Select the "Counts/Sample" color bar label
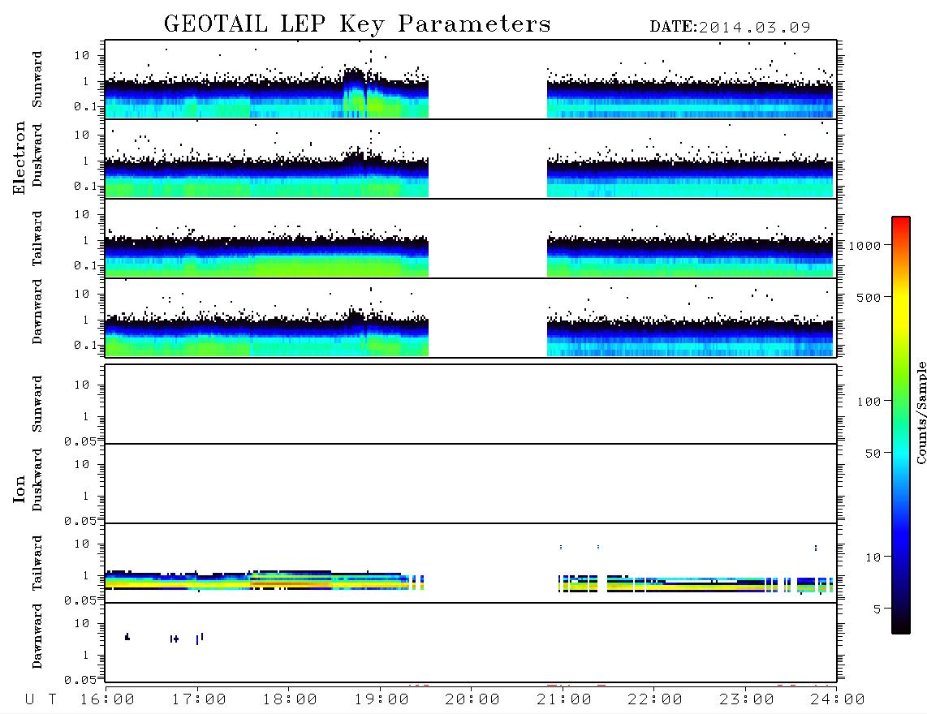The width and height of the screenshot is (927, 714). point(921,412)
